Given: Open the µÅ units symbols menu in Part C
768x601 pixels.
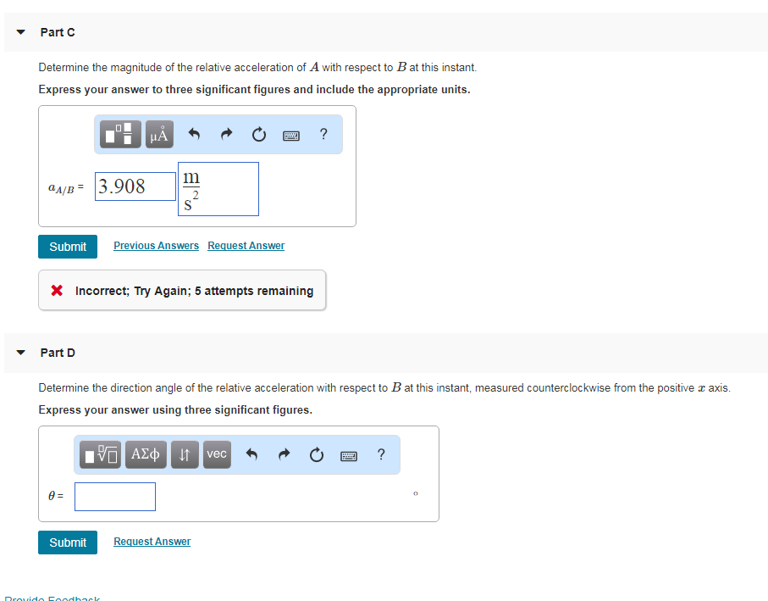Looking at the screenshot, I should tap(159, 134).
